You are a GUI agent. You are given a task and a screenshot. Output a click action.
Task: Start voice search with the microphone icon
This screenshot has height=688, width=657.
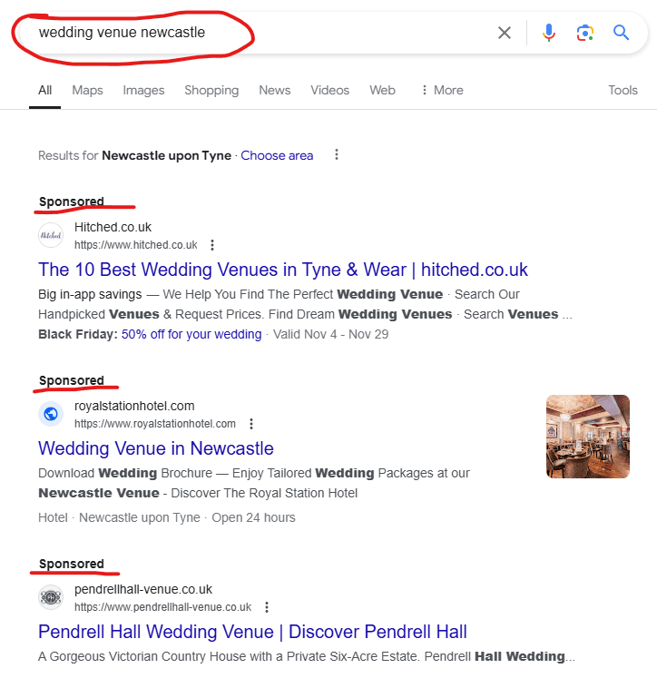click(x=549, y=33)
